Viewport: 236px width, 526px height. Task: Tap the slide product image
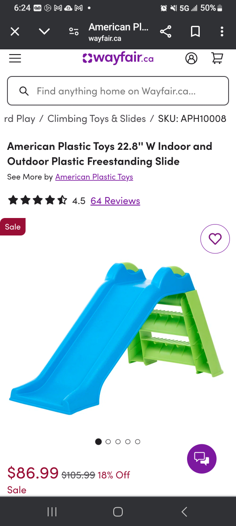coord(117,339)
